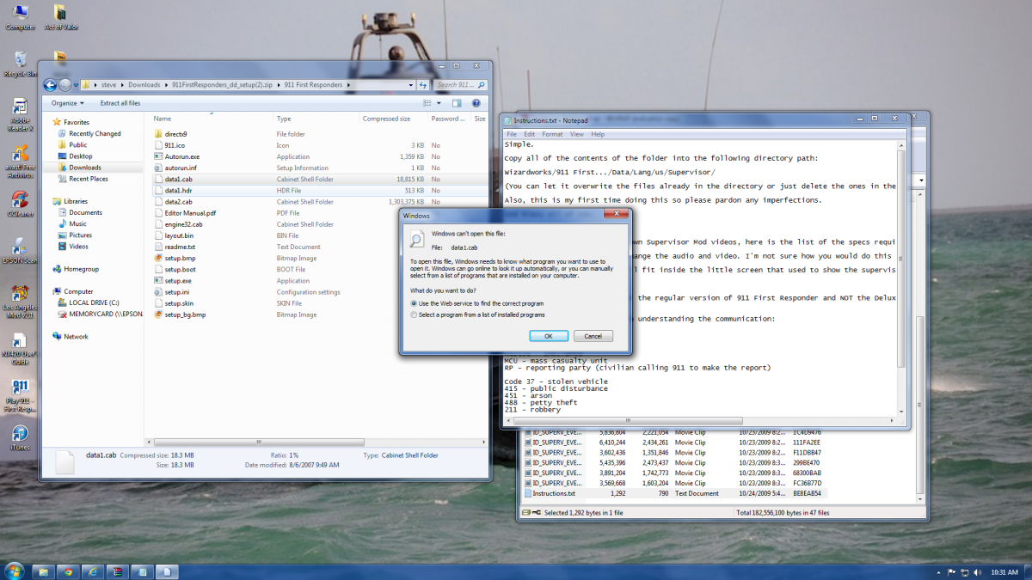The image size is (1032, 580).
Task: Toggle the preview pane icon in Explorer
Action: pyautogui.click(x=458, y=103)
